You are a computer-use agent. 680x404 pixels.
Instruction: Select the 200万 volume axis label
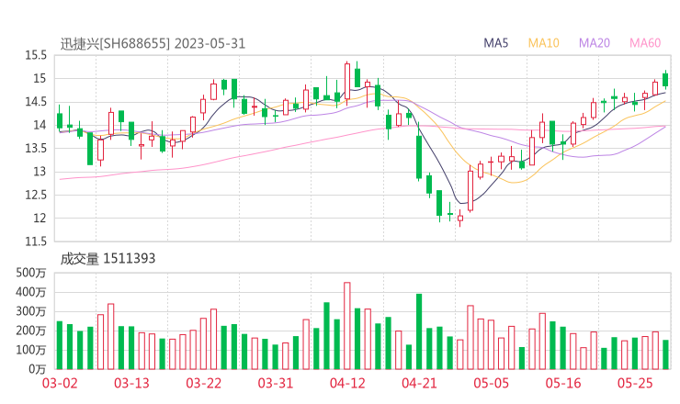tap(31, 331)
